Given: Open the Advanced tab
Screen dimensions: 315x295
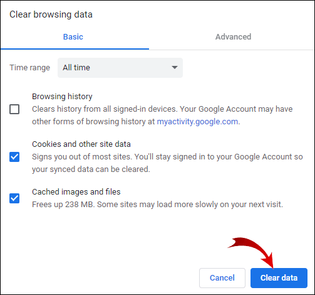Looking at the screenshot, I should tap(233, 37).
